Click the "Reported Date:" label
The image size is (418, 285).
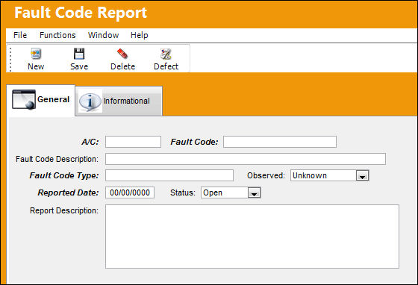pyautogui.click(x=68, y=192)
